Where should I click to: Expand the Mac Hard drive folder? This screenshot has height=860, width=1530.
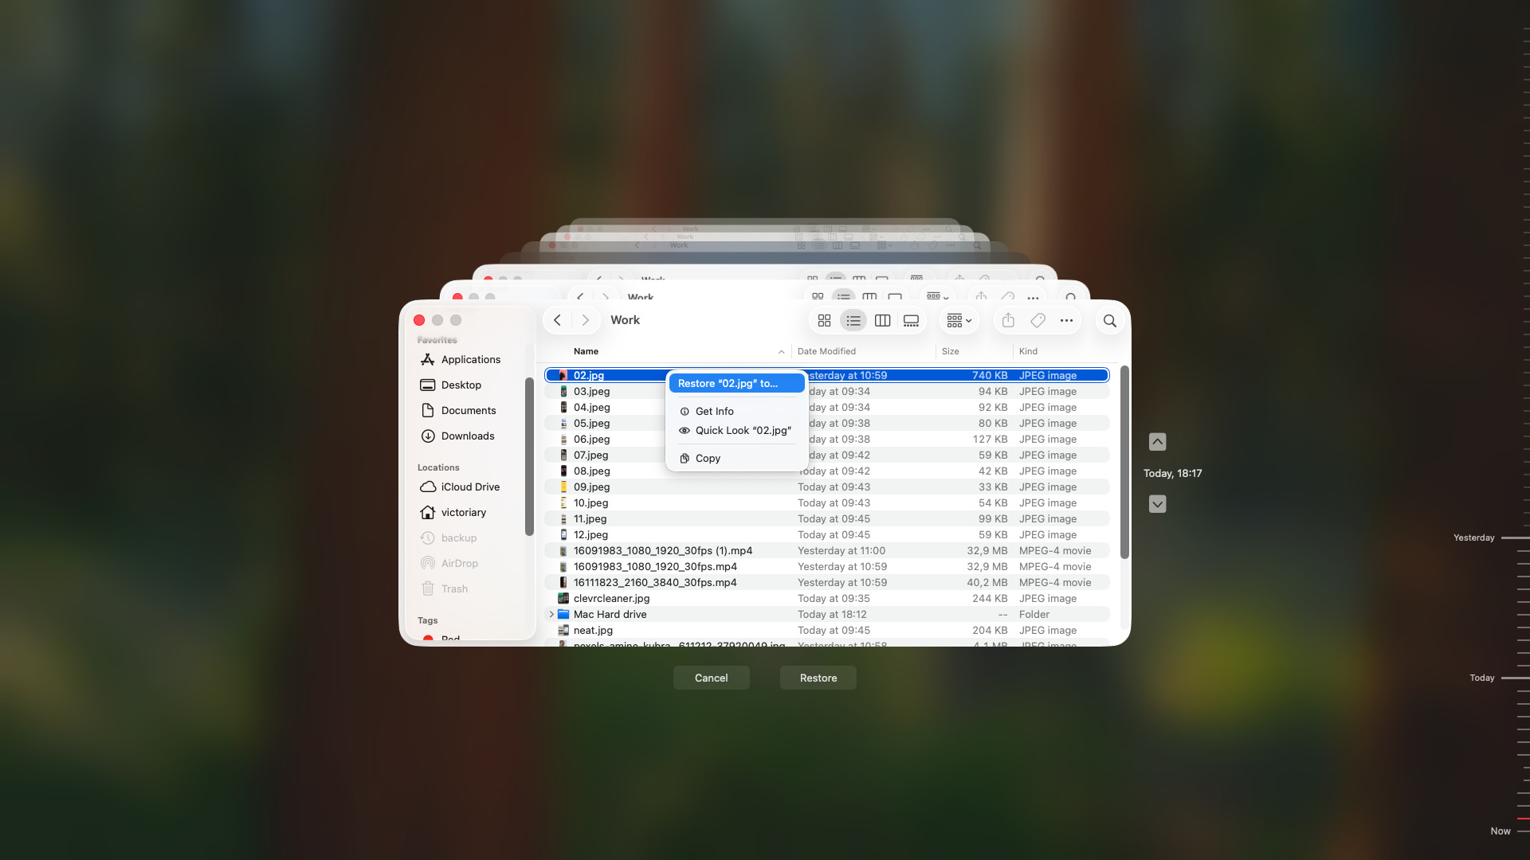551,614
